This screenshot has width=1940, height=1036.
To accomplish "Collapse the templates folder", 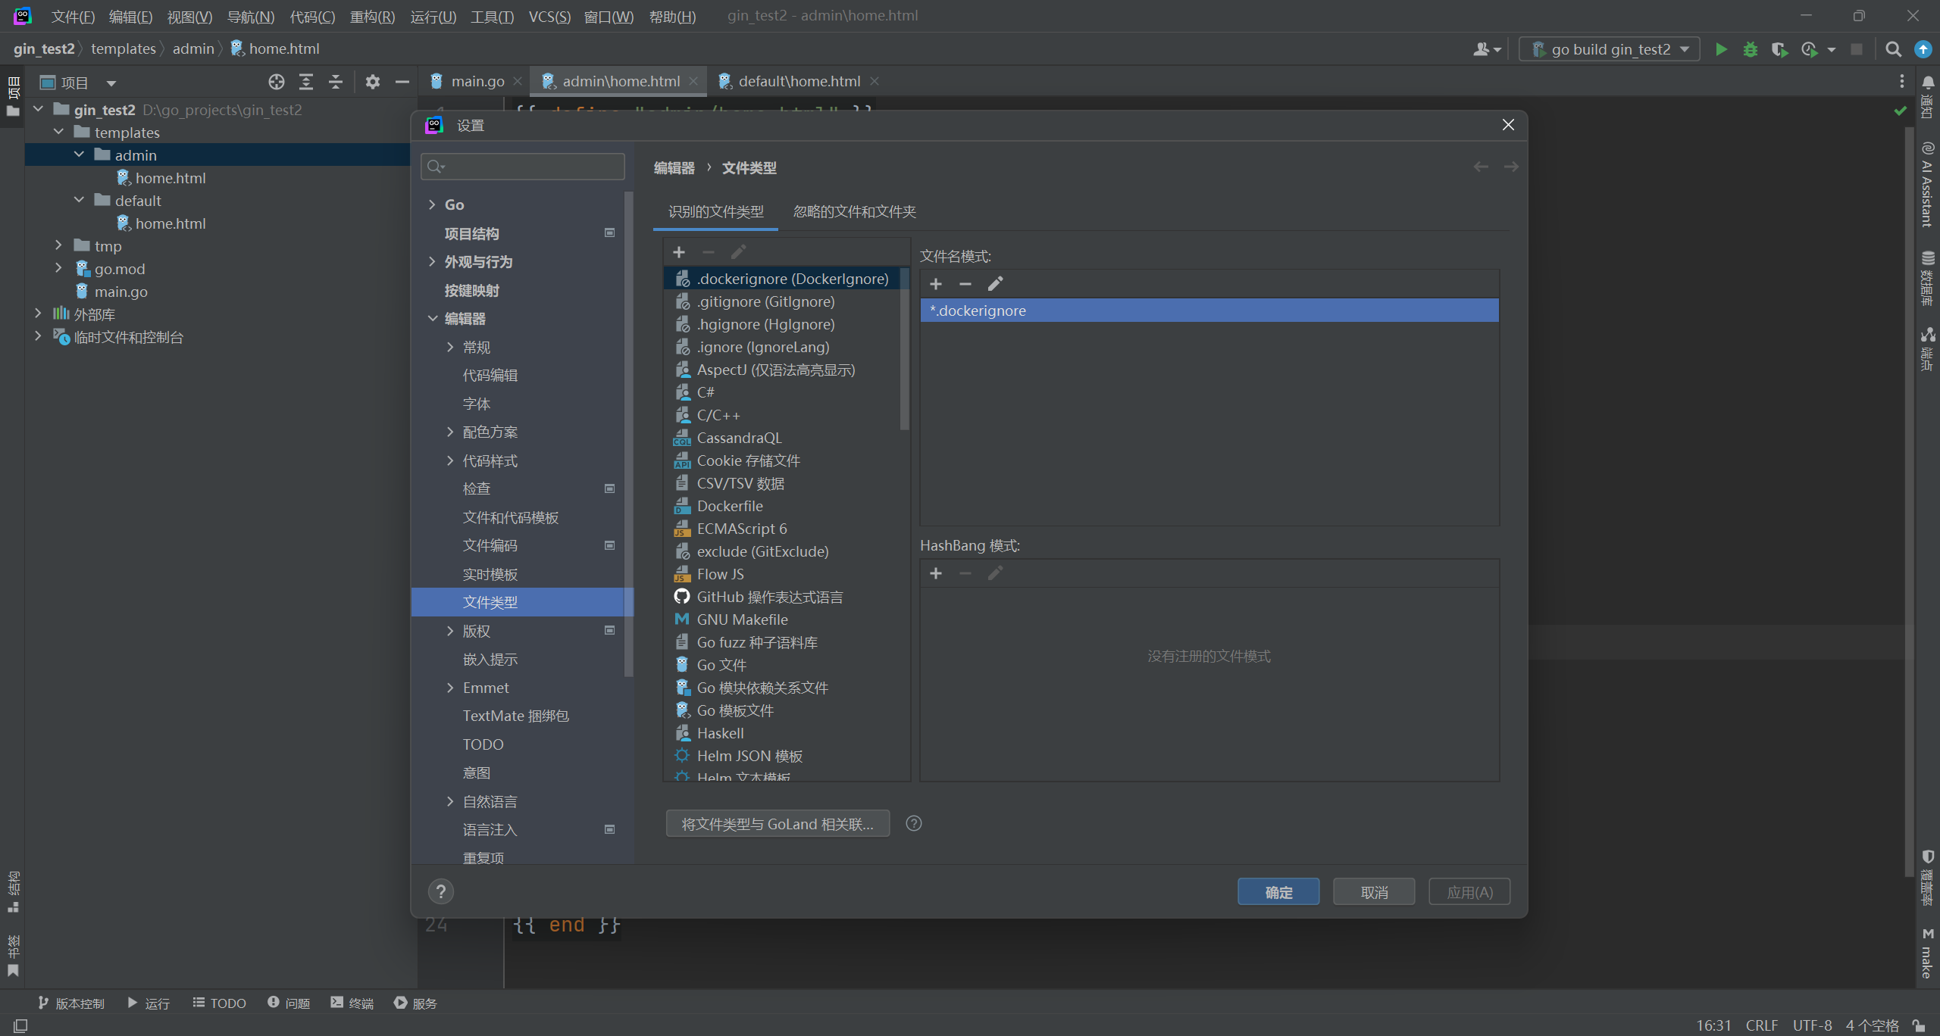I will point(58,132).
